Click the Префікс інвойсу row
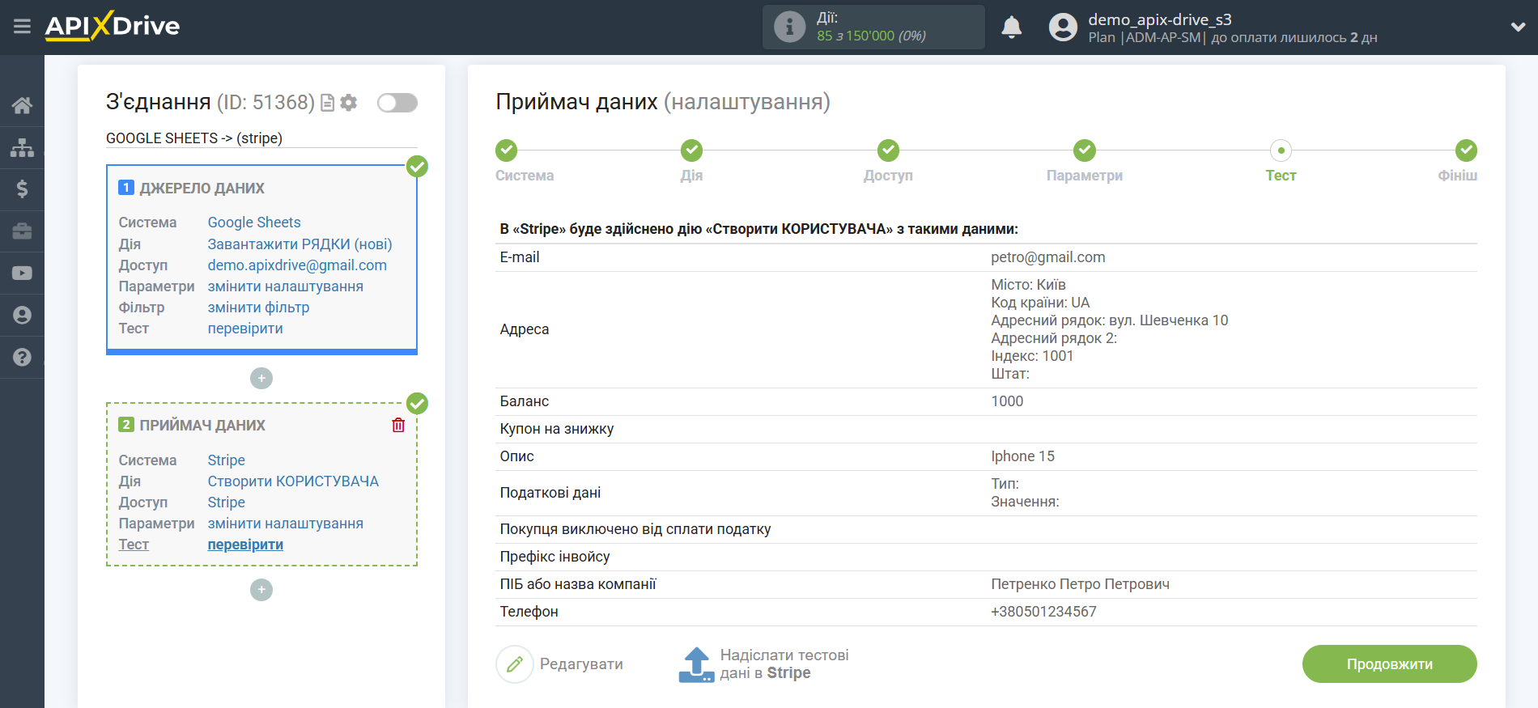The width and height of the screenshot is (1538, 708). (986, 557)
